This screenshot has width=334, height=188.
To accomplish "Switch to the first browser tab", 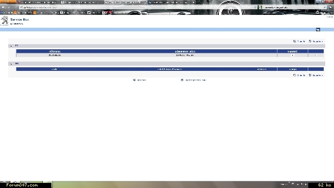I will coord(38,2).
